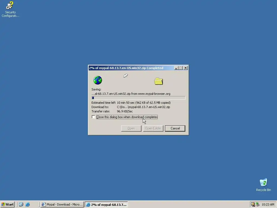Screen dimensions: 277x208
Task: Click the first system tray icon
Action: 253,204
